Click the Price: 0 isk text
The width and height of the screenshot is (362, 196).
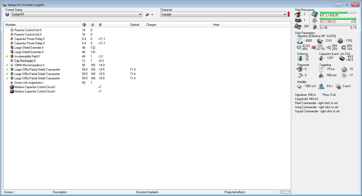[x=329, y=95]
